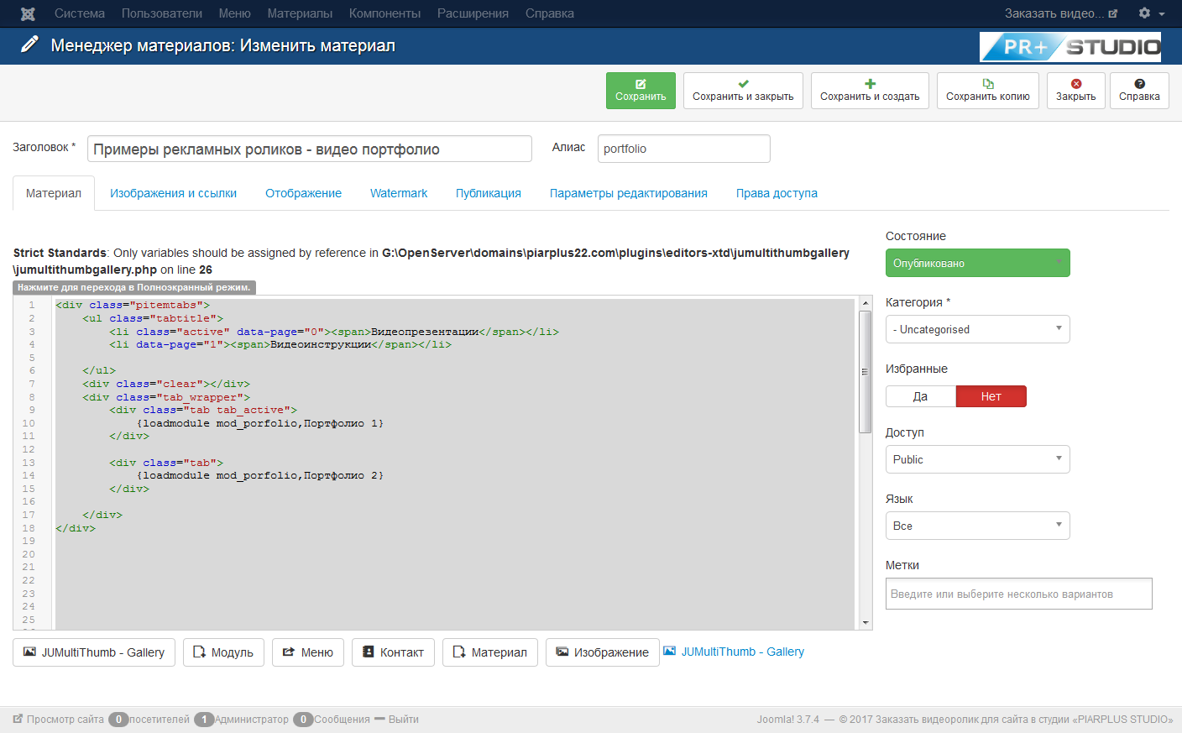Open the Категория dropdown

pyautogui.click(x=977, y=329)
